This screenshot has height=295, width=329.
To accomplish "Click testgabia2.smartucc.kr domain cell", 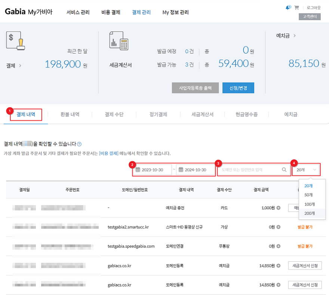I will [128, 227].
